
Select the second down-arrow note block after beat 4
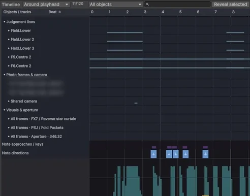pos(176,154)
